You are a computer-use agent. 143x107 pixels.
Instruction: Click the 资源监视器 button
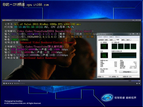[128, 72]
